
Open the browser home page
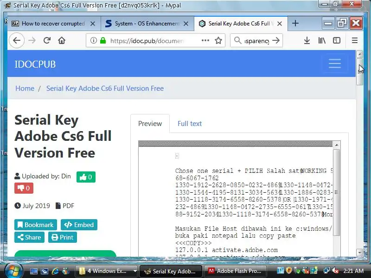[x=62, y=40]
